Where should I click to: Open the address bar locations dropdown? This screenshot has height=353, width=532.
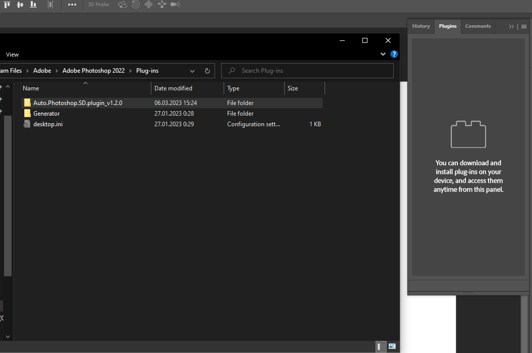[192, 71]
